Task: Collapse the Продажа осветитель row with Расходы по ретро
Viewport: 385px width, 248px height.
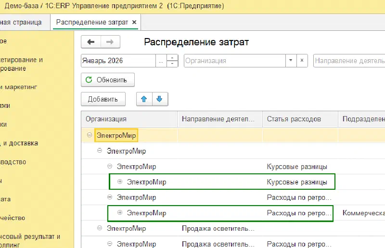Action: 110,244
